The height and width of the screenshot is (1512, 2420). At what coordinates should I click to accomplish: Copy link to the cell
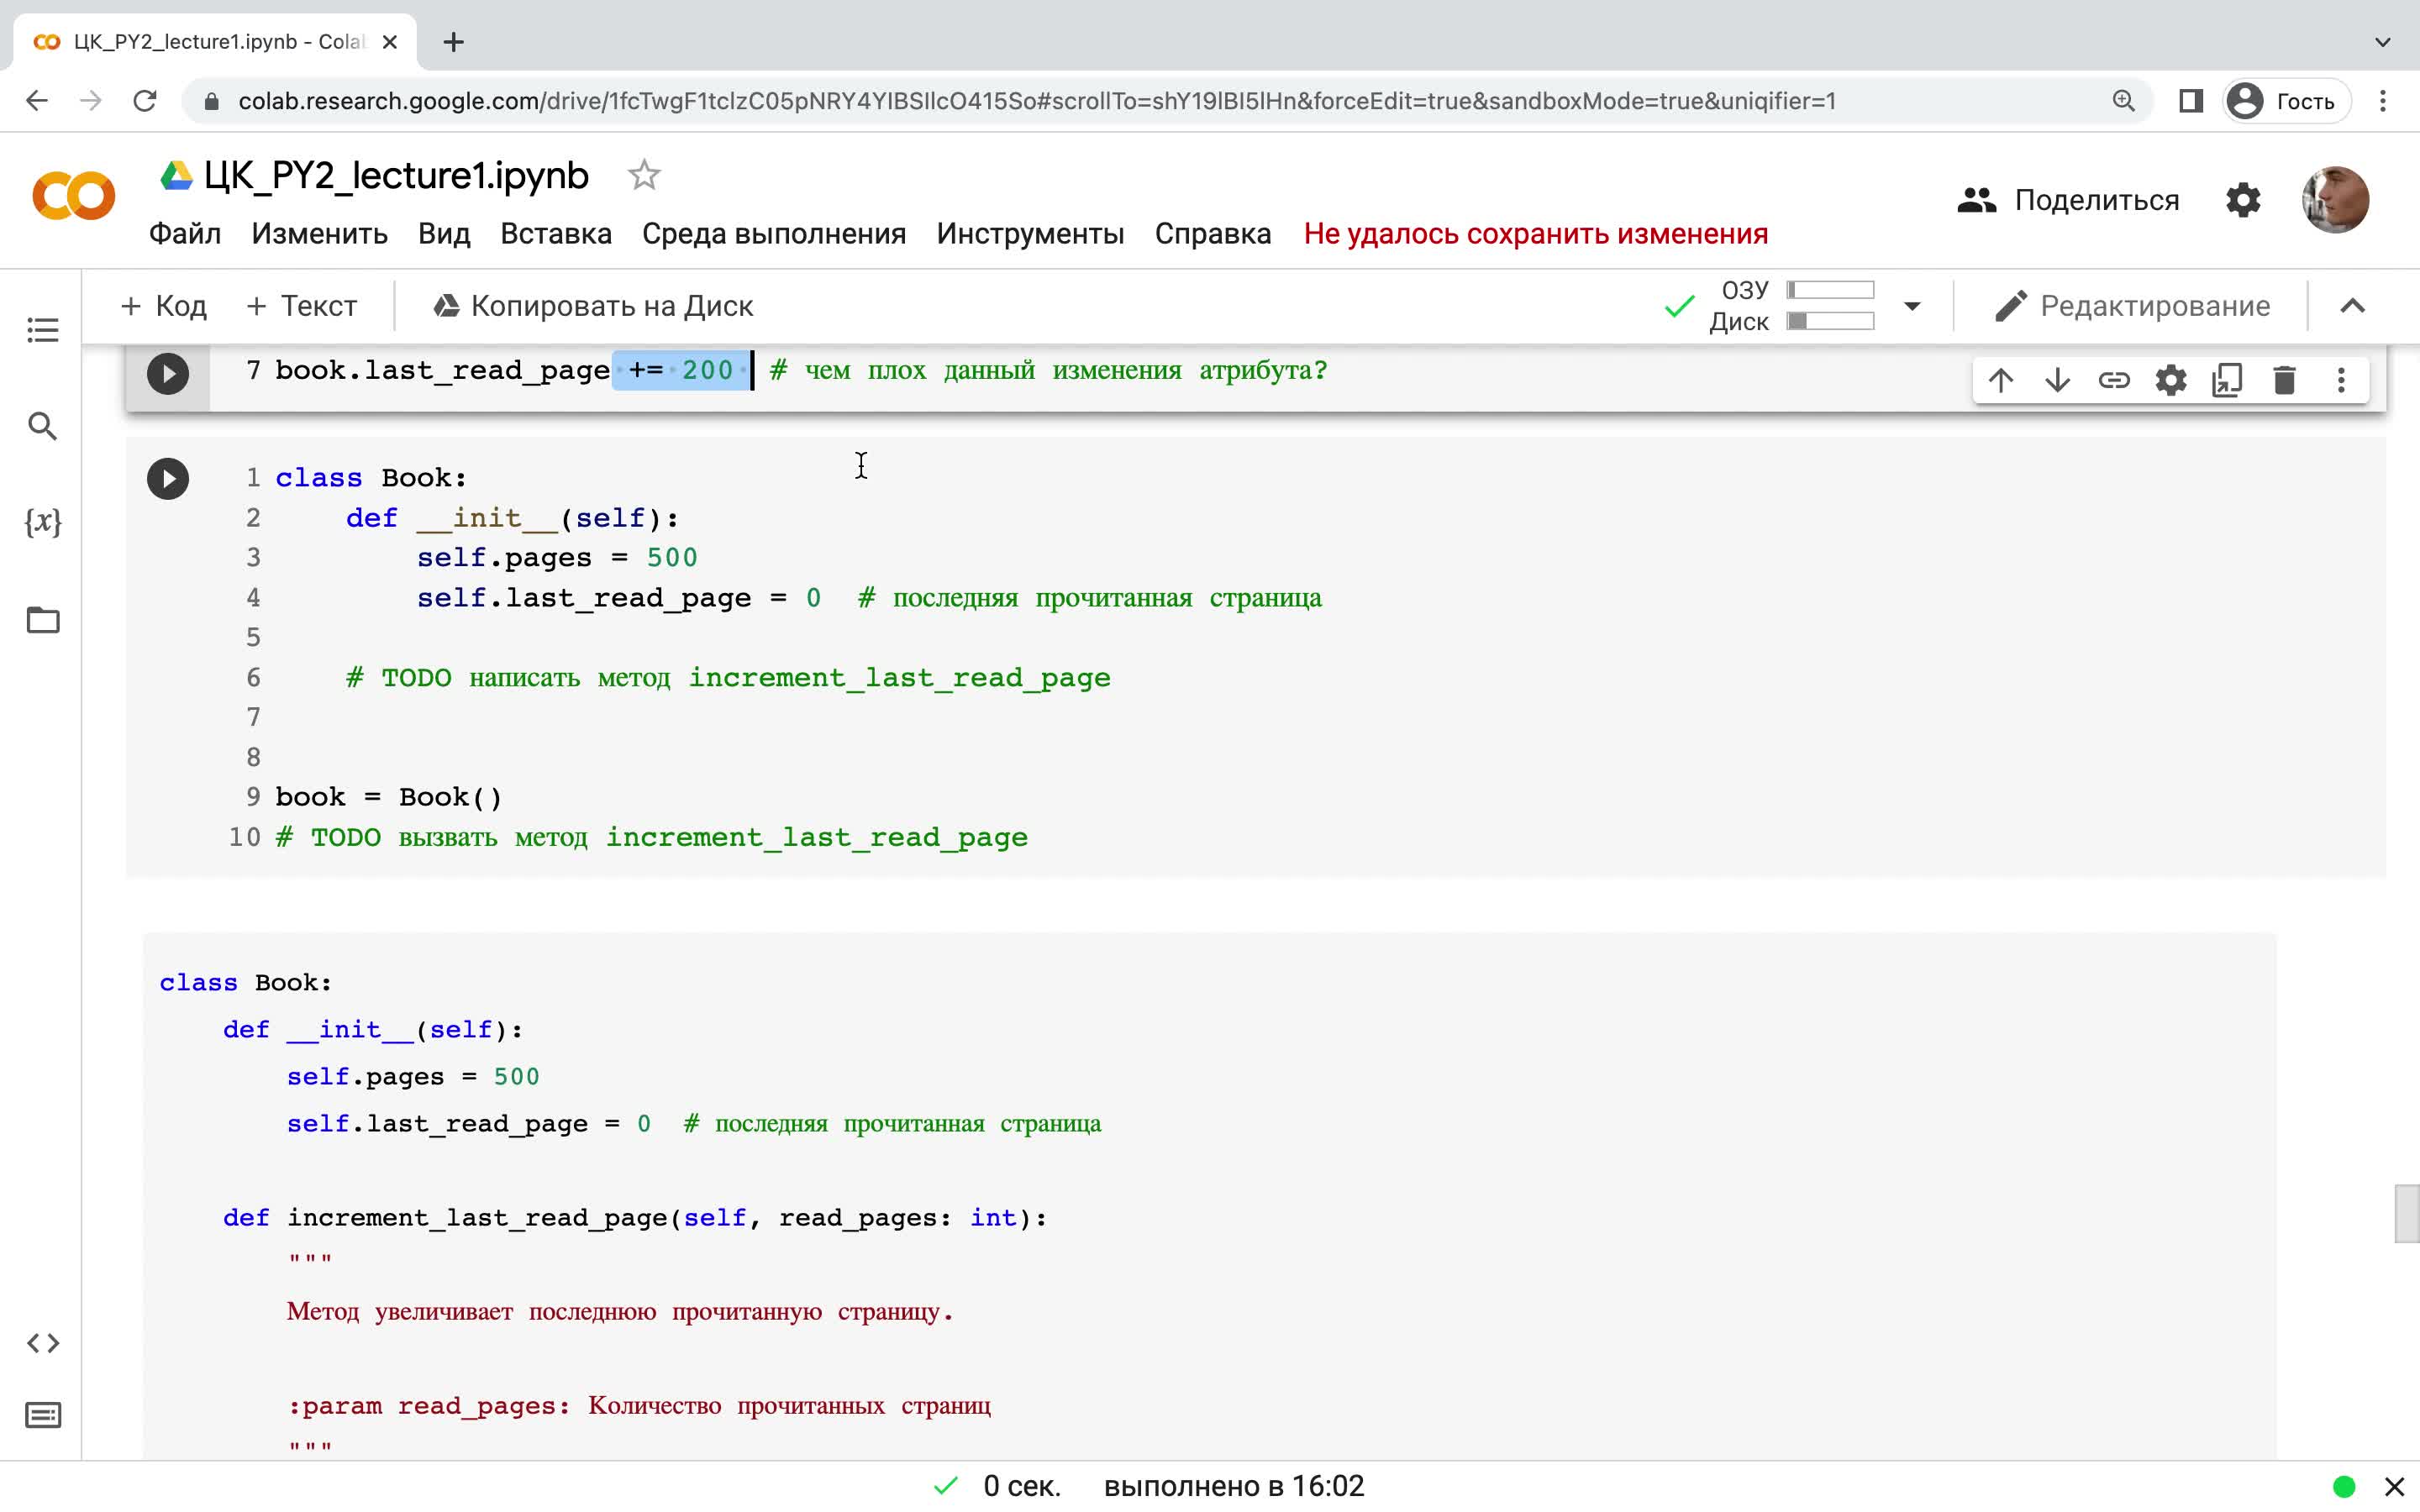[2114, 380]
